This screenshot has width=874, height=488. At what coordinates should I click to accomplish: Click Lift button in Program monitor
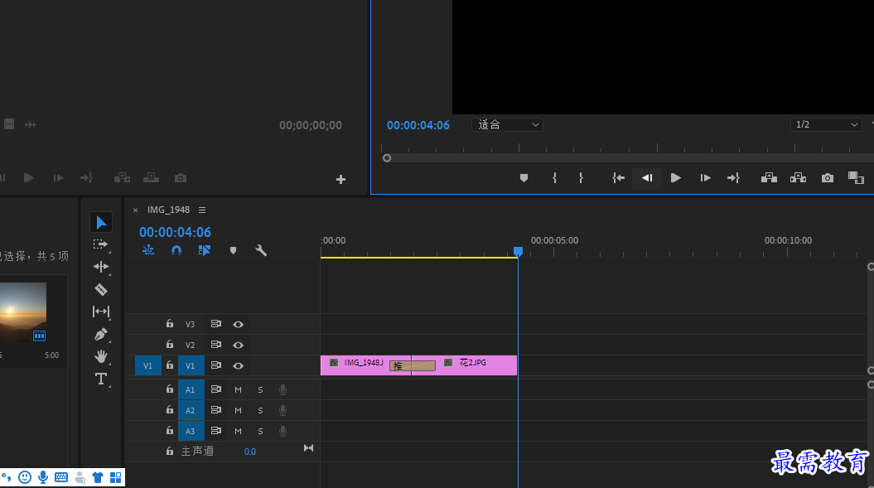point(770,178)
